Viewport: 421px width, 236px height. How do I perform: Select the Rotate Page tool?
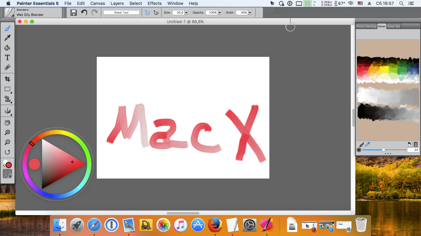pyautogui.click(x=8, y=152)
